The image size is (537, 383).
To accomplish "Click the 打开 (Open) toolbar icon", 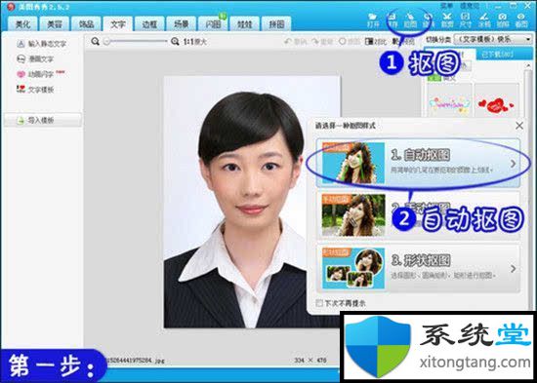I will click(373, 19).
